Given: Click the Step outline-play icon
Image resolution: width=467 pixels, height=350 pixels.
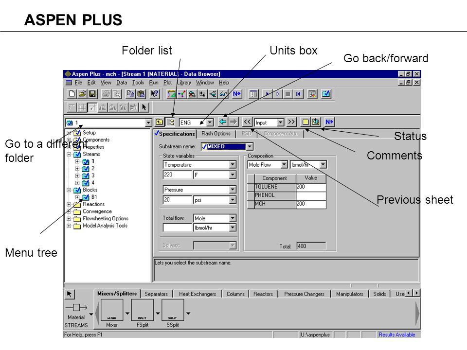Looking at the screenshot, I should tap(277, 94).
